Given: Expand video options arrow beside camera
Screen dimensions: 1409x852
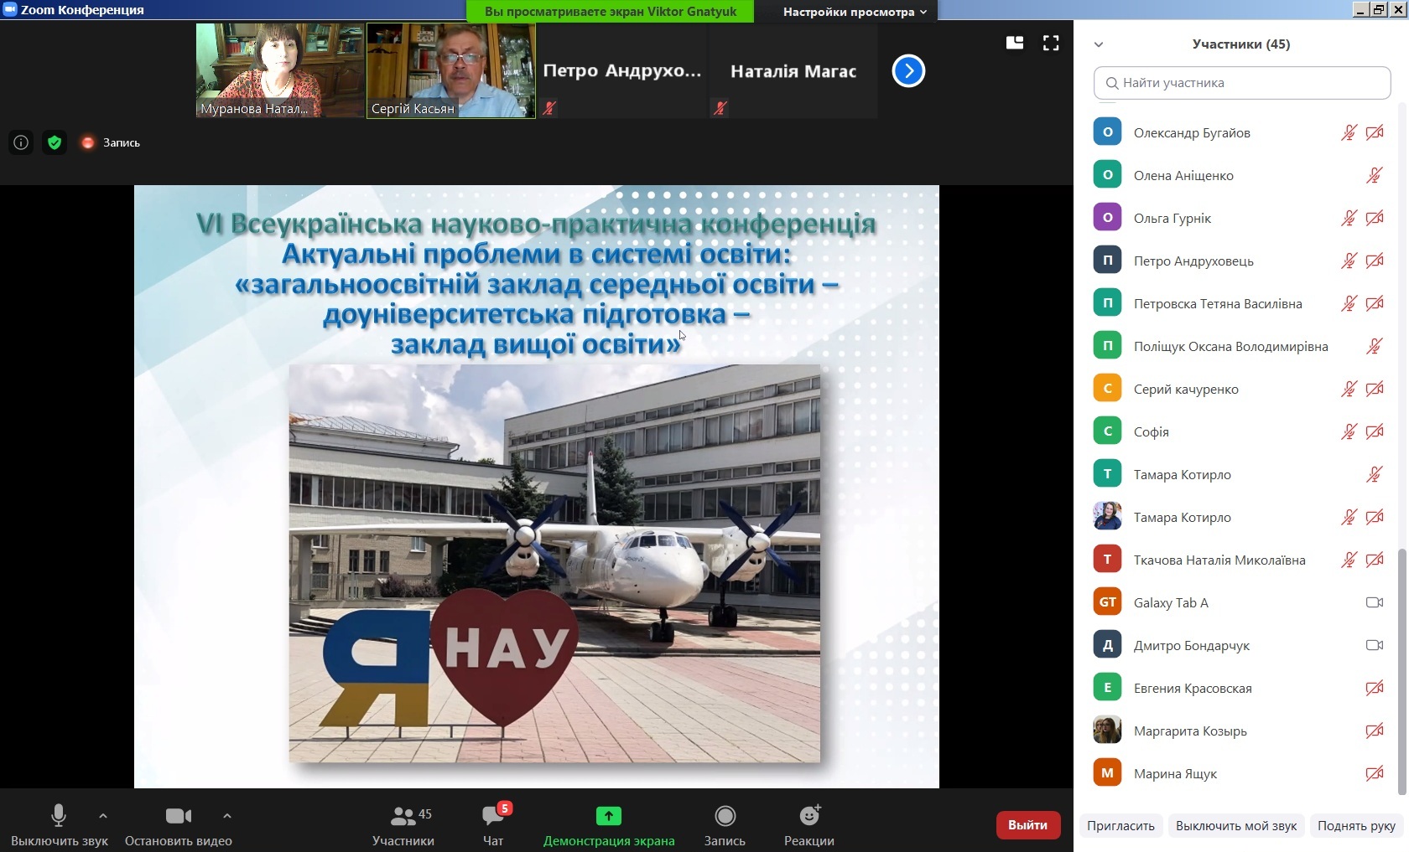Looking at the screenshot, I should [227, 815].
